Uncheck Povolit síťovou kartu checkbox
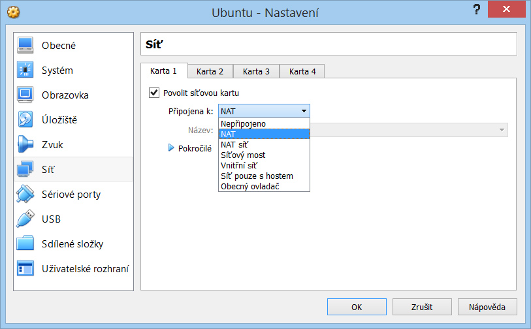 point(154,93)
